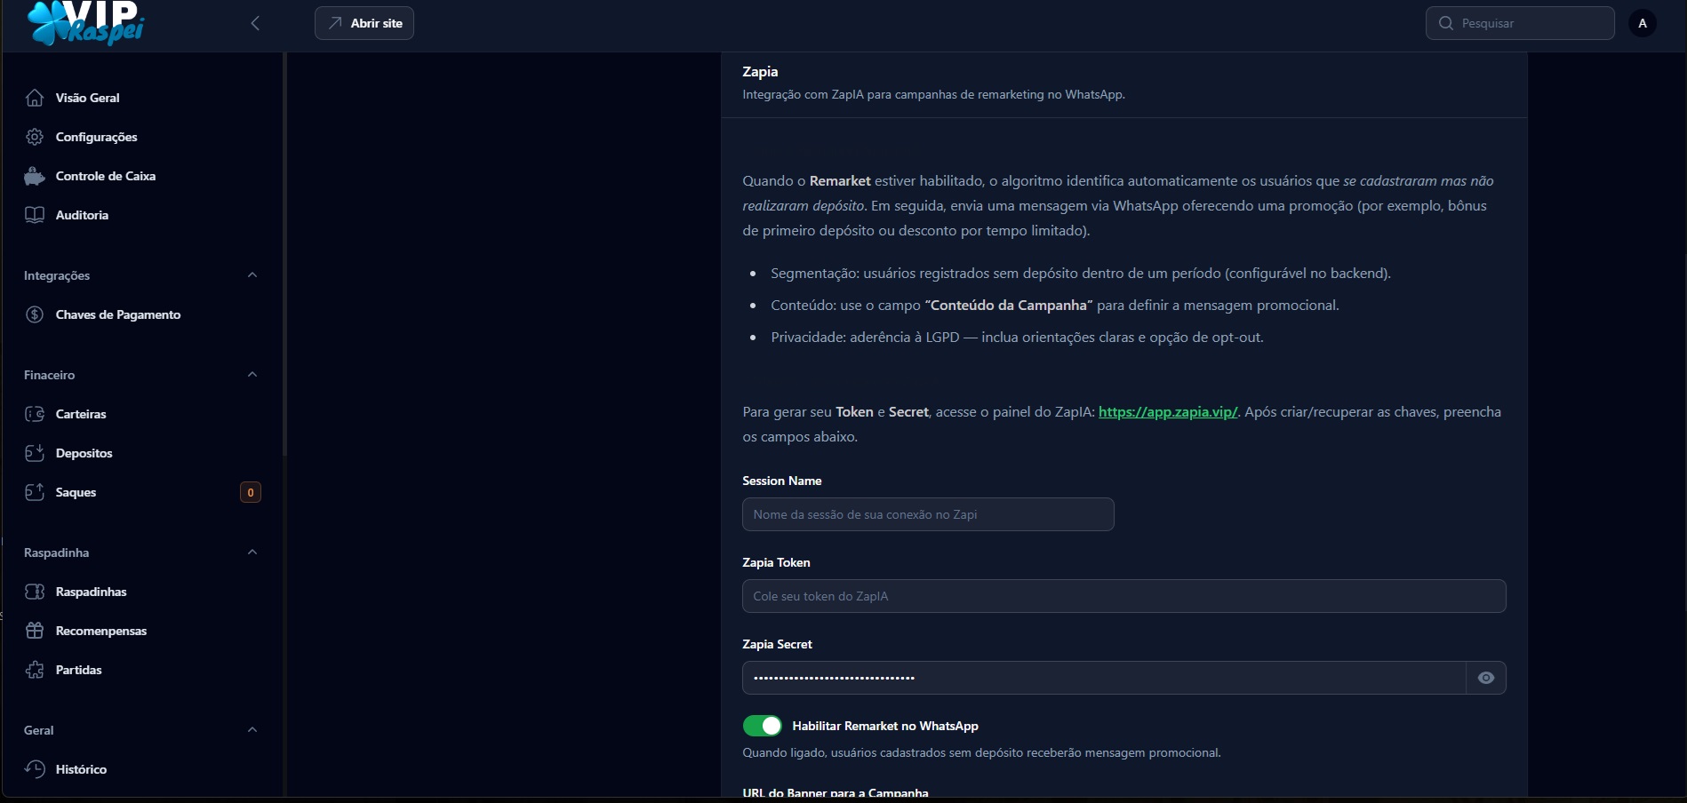Click the Depositos icon

[35, 453]
